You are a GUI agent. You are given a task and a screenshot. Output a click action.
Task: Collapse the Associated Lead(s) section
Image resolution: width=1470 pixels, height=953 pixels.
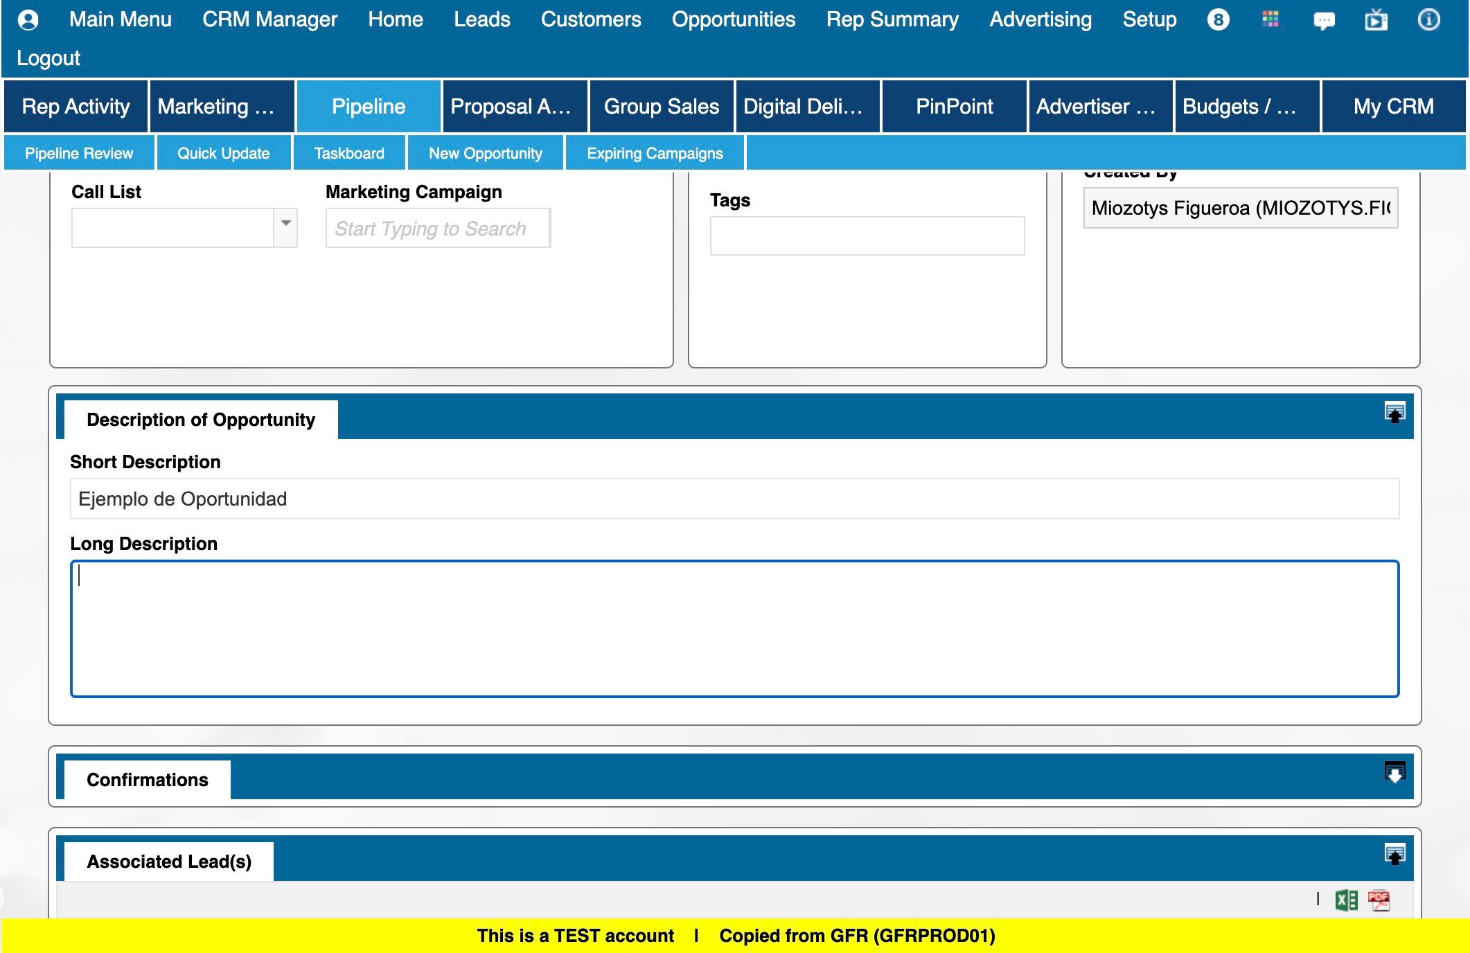pyautogui.click(x=1394, y=854)
